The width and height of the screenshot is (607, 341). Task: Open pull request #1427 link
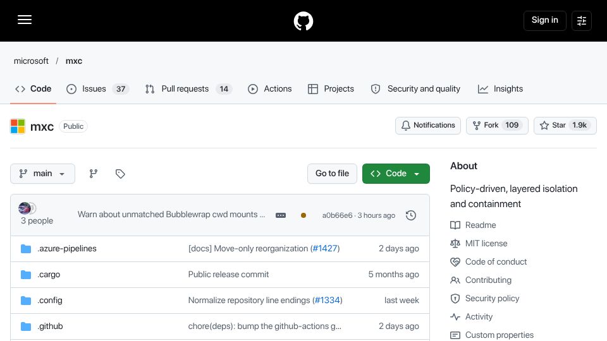pyautogui.click(x=325, y=249)
